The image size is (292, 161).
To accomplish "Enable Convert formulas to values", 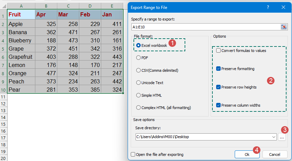I will 219,51.
